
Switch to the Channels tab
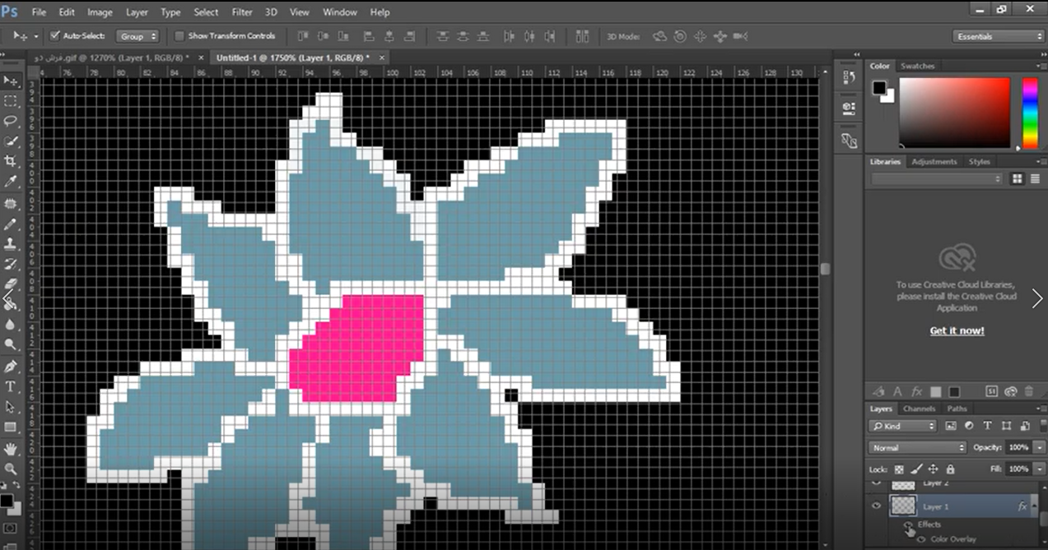pyautogui.click(x=919, y=409)
